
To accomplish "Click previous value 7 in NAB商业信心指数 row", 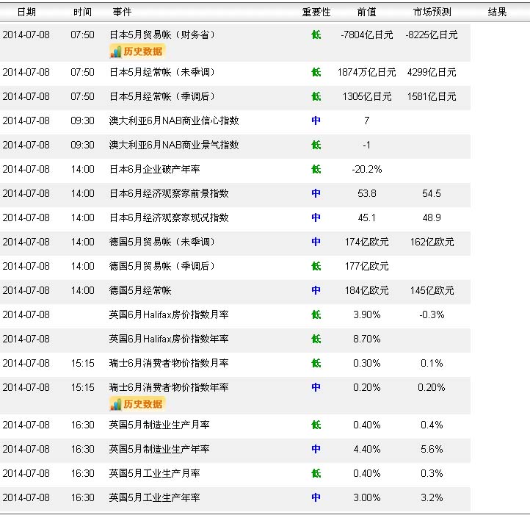I will tap(367, 120).
